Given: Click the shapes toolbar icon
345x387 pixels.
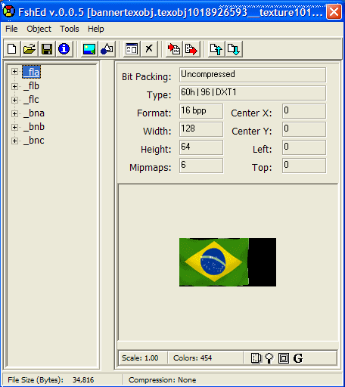Looking at the screenshot, I should tap(107, 49).
